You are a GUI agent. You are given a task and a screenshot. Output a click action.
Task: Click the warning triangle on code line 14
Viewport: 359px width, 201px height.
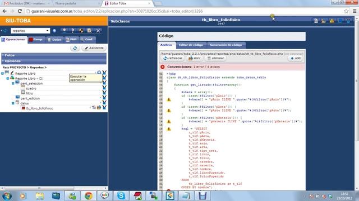pos(169,122)
